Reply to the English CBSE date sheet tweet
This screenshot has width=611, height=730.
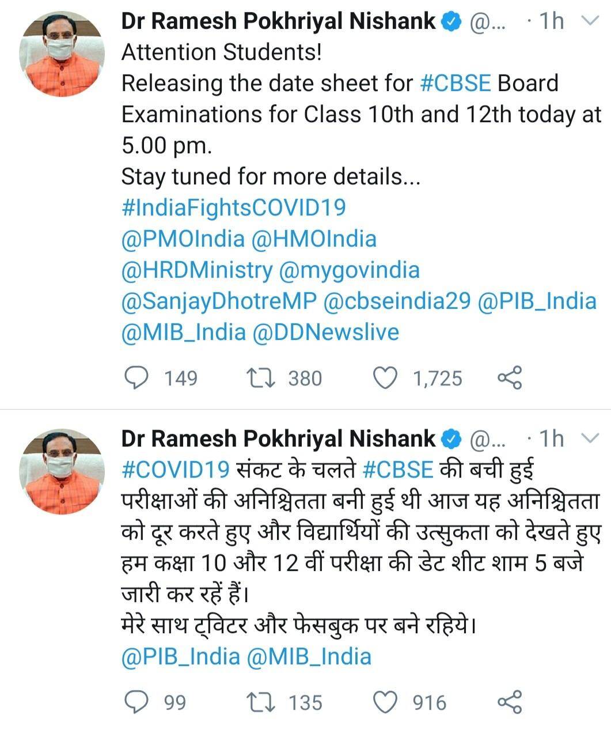137,378
